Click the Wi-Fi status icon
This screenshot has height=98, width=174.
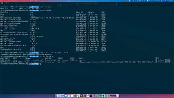coord(157,1)
